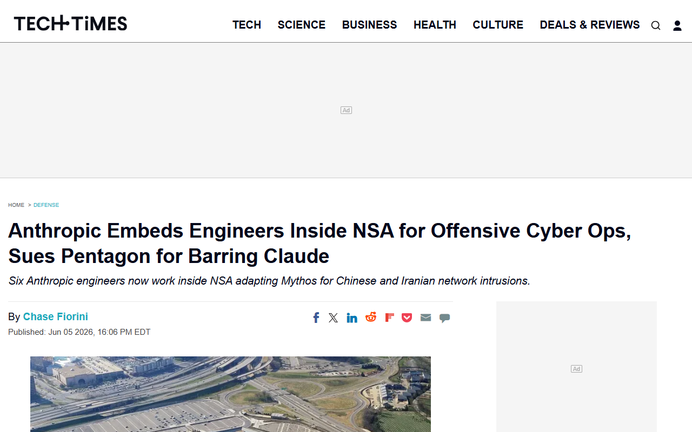692x432 pixels.
Task: Click the top banner Ad label
Action: (x=346, y=110)
